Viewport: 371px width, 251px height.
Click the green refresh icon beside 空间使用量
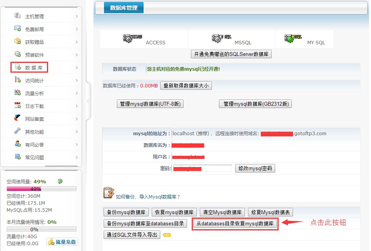60,181
